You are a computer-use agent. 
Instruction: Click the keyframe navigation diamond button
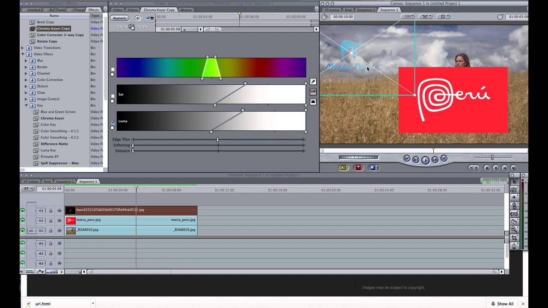(137, 18)
